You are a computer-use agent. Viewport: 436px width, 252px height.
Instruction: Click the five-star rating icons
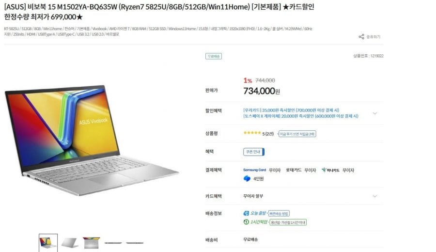click(x=252, y=133)
